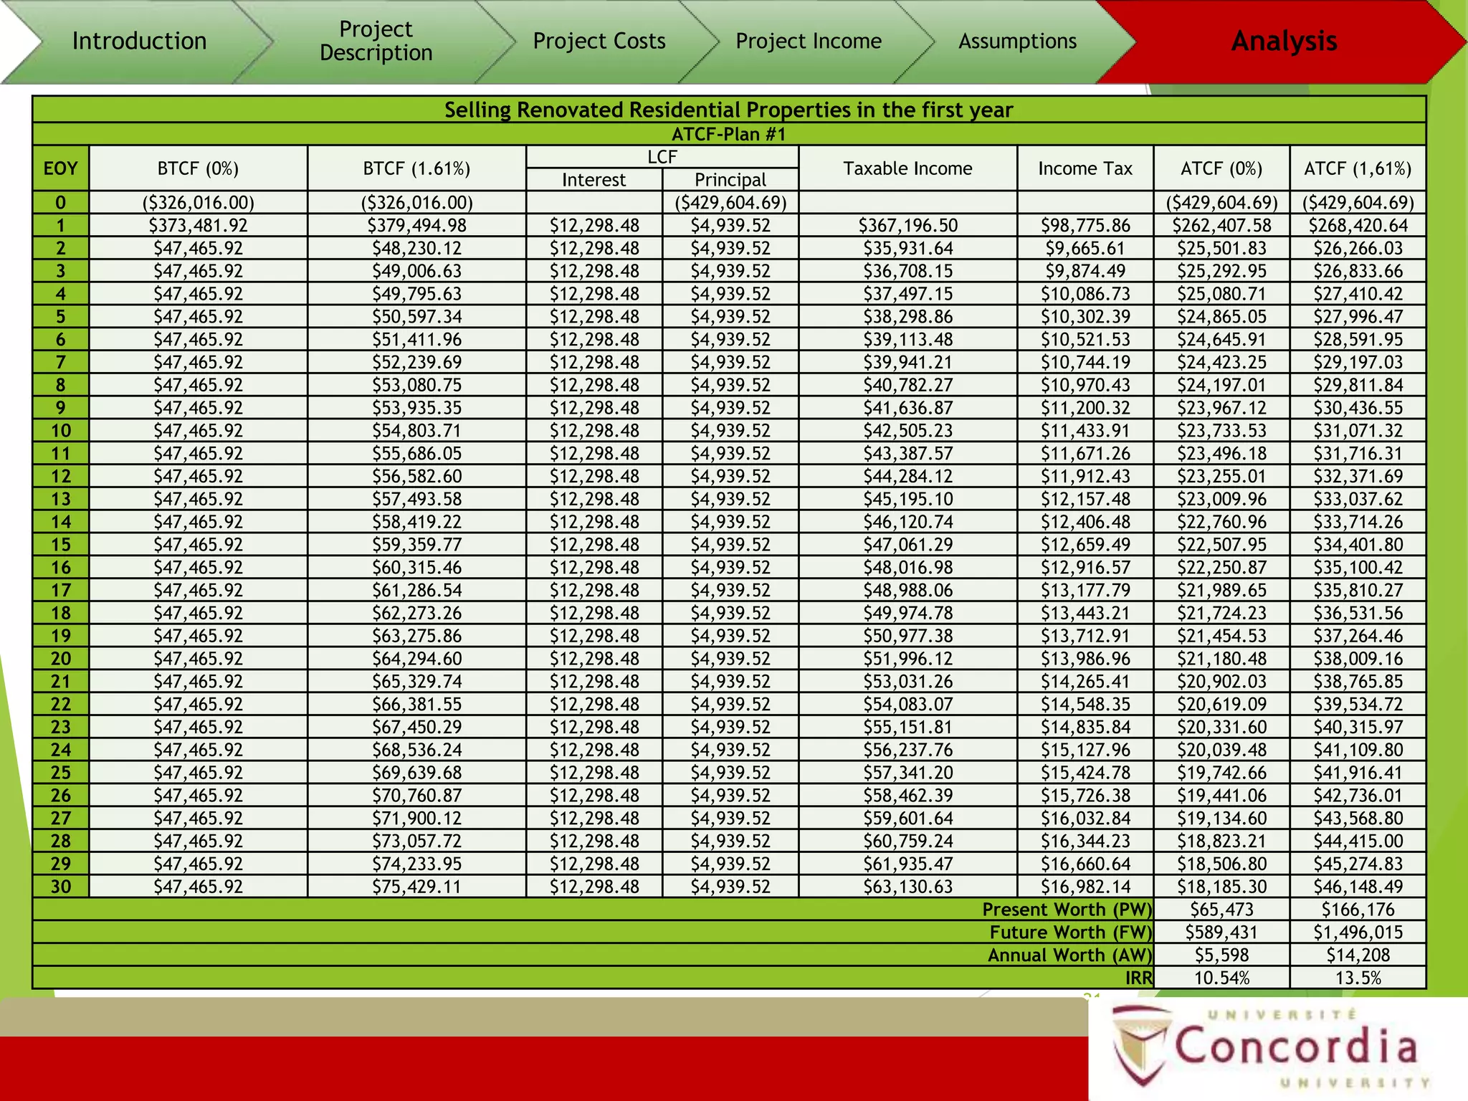
Task: Select Principal value ($429,604.69) in year 0
Action: [730, 202]
